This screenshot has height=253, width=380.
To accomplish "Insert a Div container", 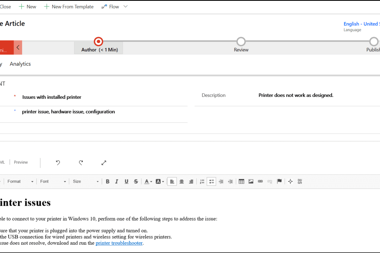I will point(300,181).
